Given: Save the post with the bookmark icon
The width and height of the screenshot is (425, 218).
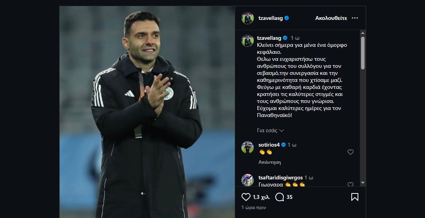Looking at the screenshot, I should coord(354,197).
